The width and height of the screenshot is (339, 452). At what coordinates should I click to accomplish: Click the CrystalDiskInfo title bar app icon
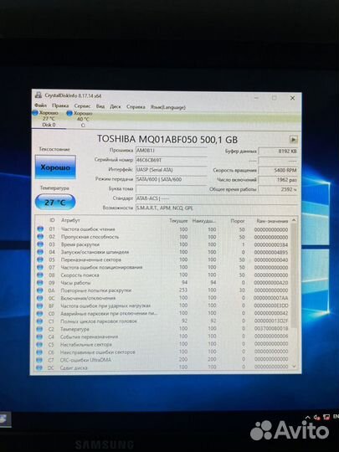(38, 95)
